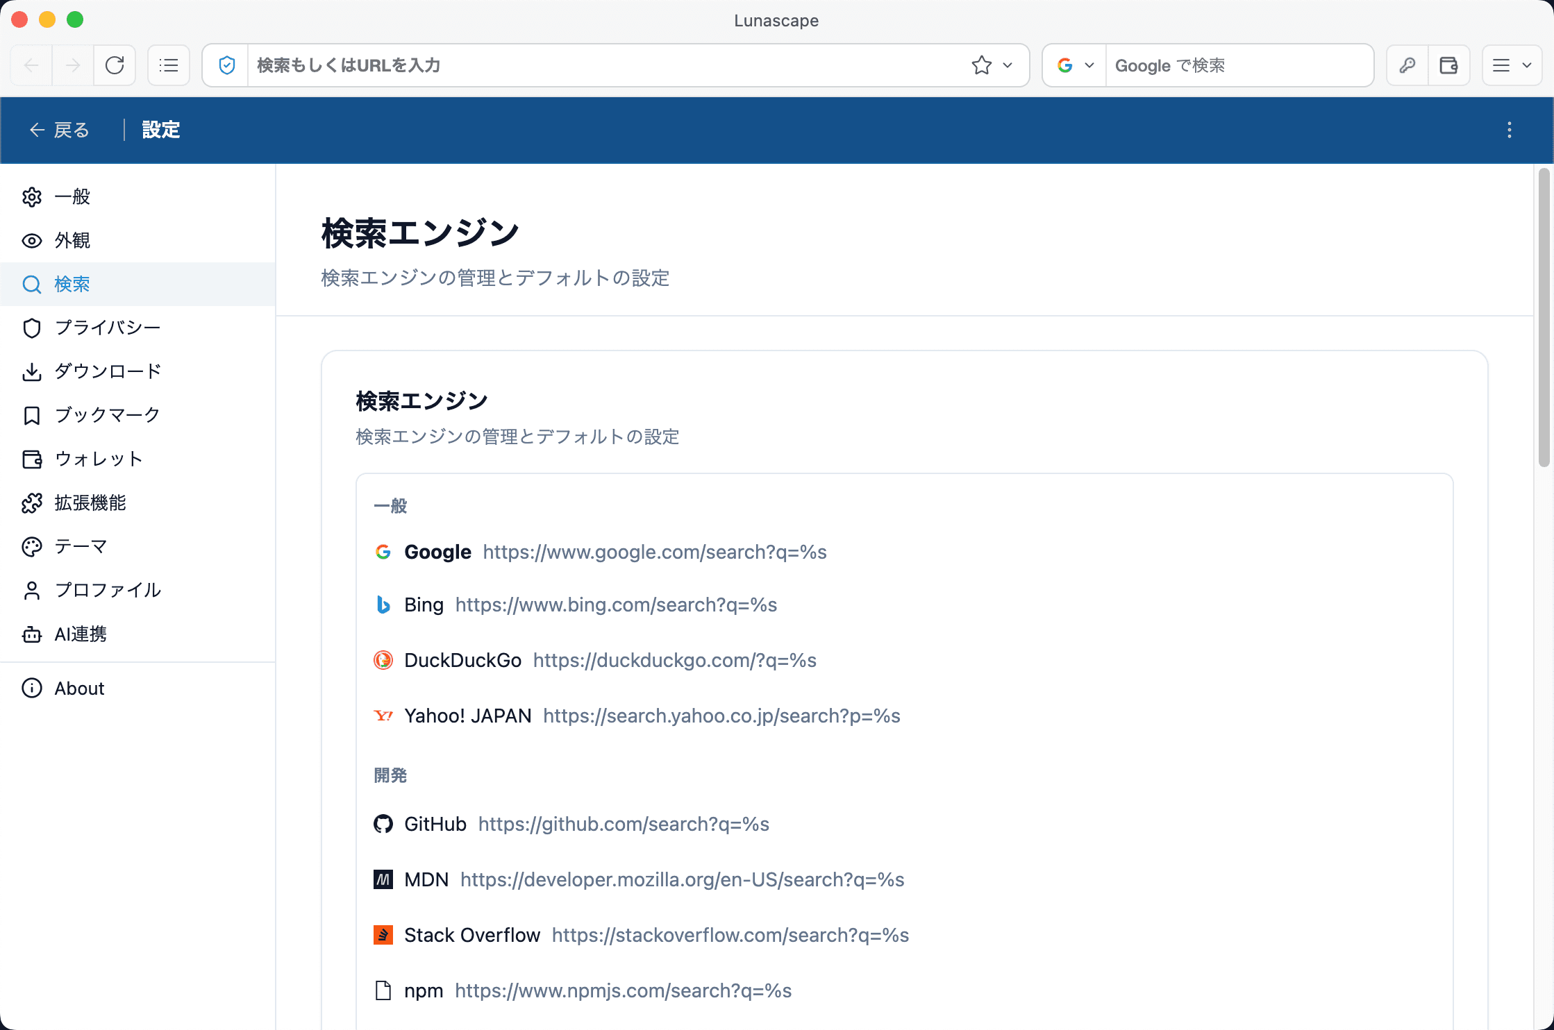Open the three-dot settings options menu
The height and width of the screenshot is (1030, 1554).
click(1510, 130)
